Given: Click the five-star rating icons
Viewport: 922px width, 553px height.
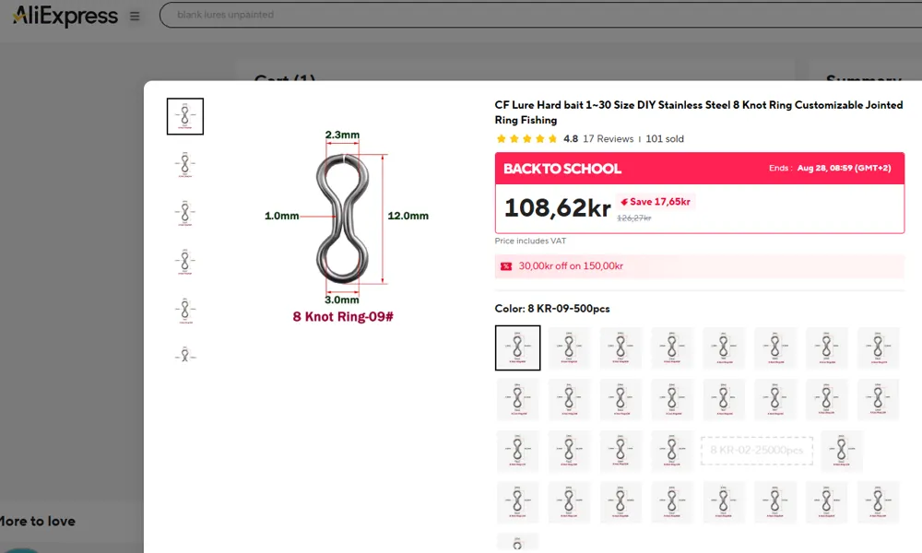Looking at the screenshot, I should coord(526,138).
